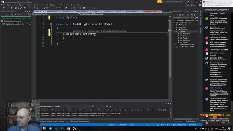Click the Undo toolbar icon
233x131 pixels.
(x=25, y=8)
